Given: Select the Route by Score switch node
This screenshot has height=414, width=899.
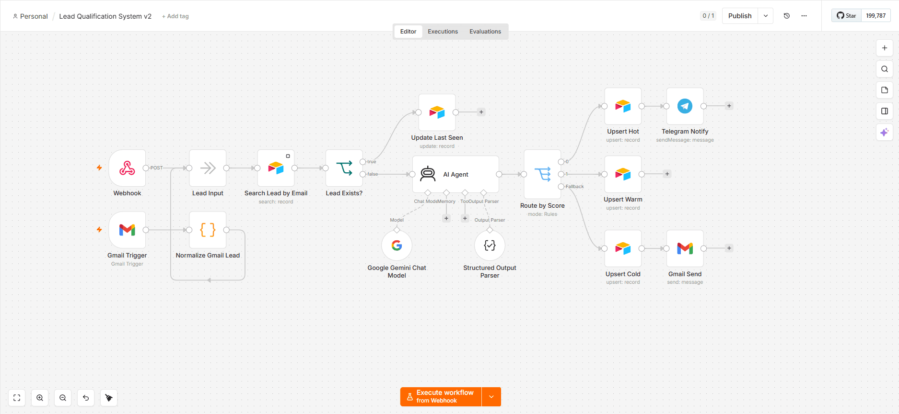Looking at the screenshot, I should tap(542, 174).
